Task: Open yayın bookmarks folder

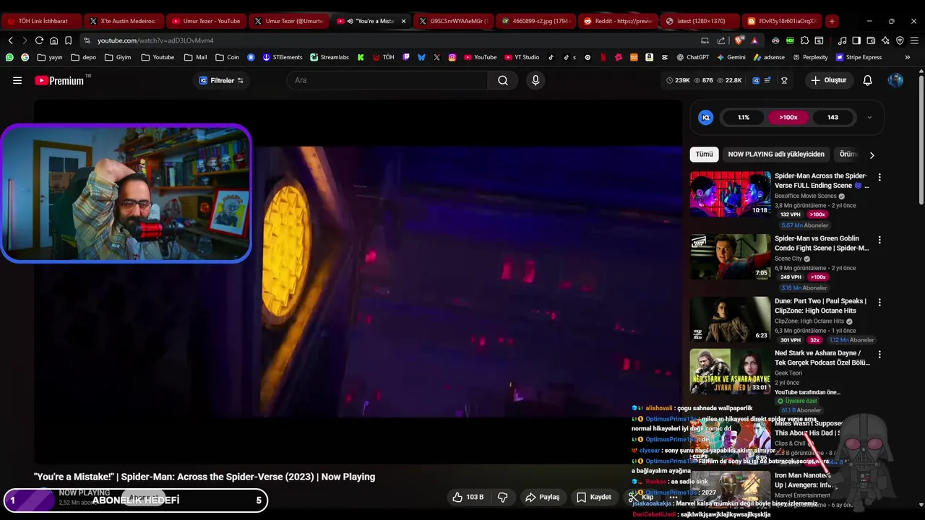Action: click(x=50, y=57)
